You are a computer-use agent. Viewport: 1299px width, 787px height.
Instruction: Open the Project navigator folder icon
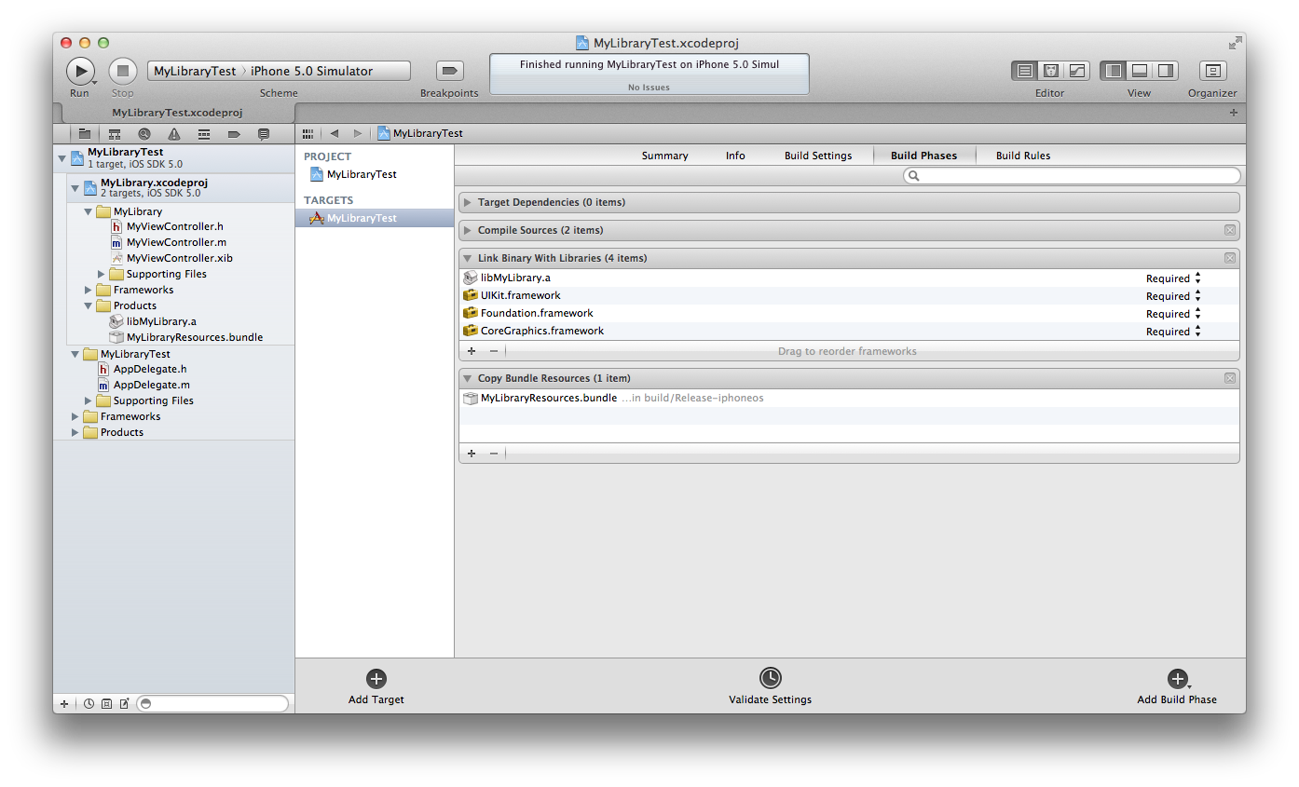85,134
